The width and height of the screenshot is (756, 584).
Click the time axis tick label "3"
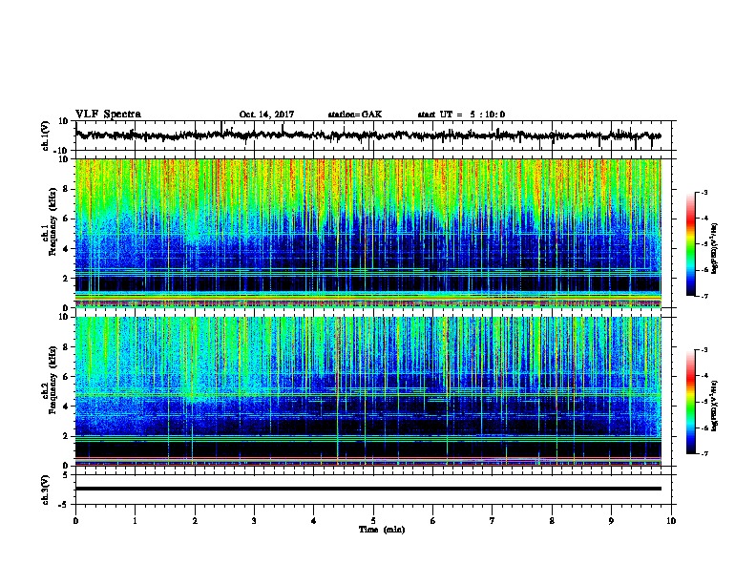click(254, 521)
